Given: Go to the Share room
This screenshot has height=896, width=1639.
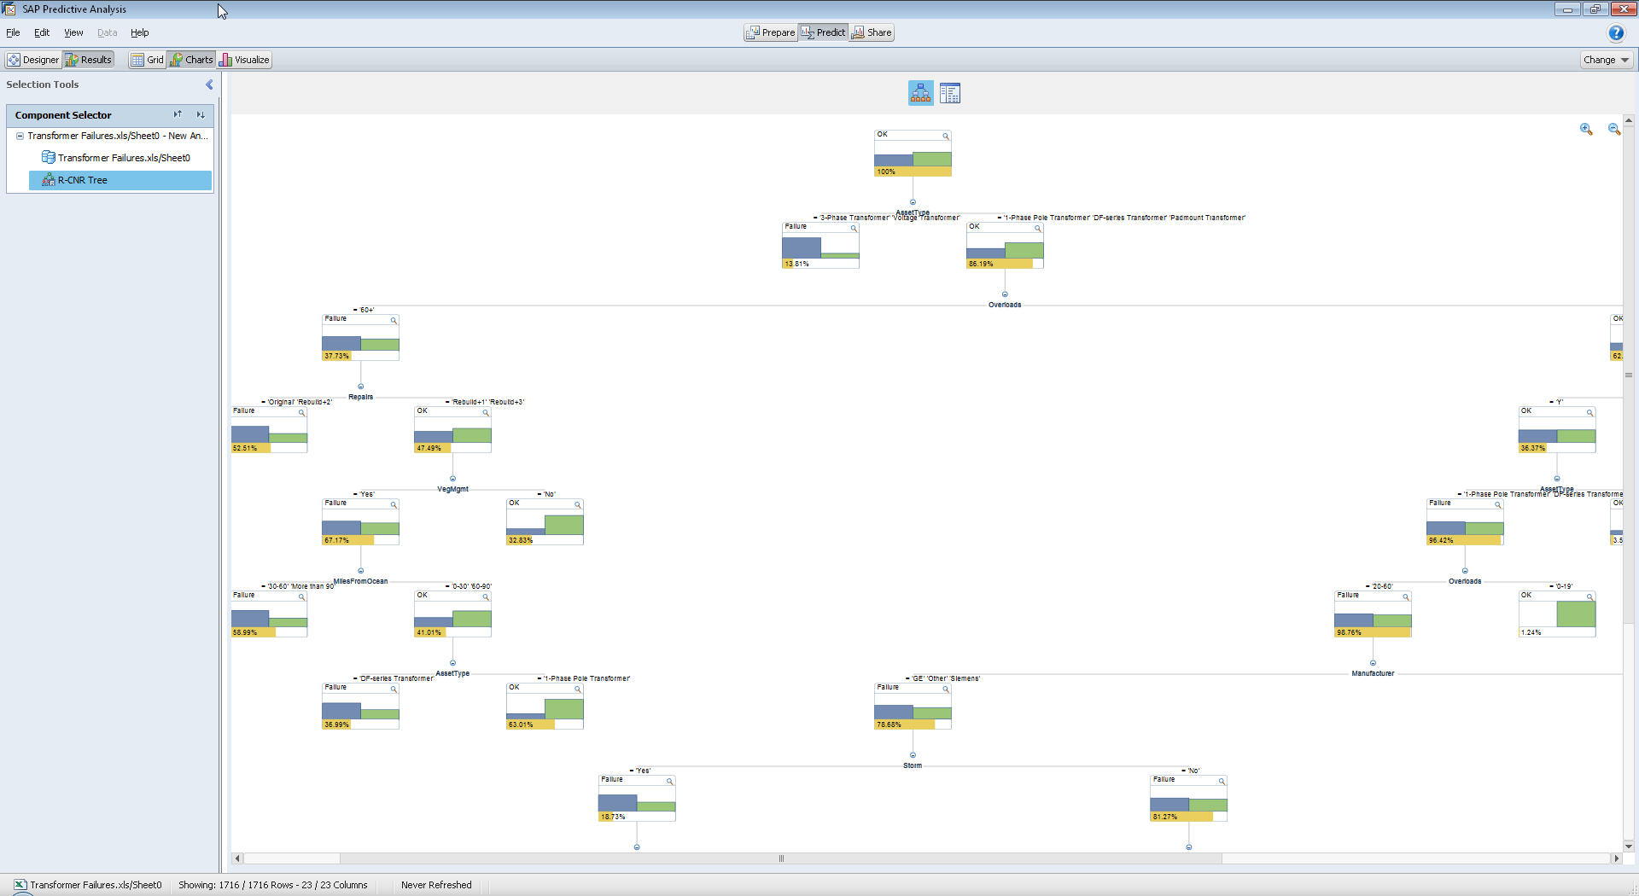Looking at the screenshot, I should [x=872, y=32].
